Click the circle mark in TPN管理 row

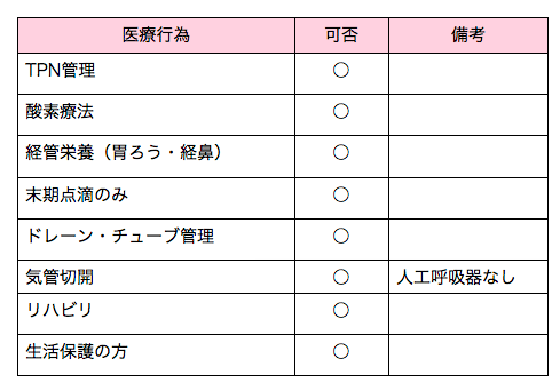[341, 70]
